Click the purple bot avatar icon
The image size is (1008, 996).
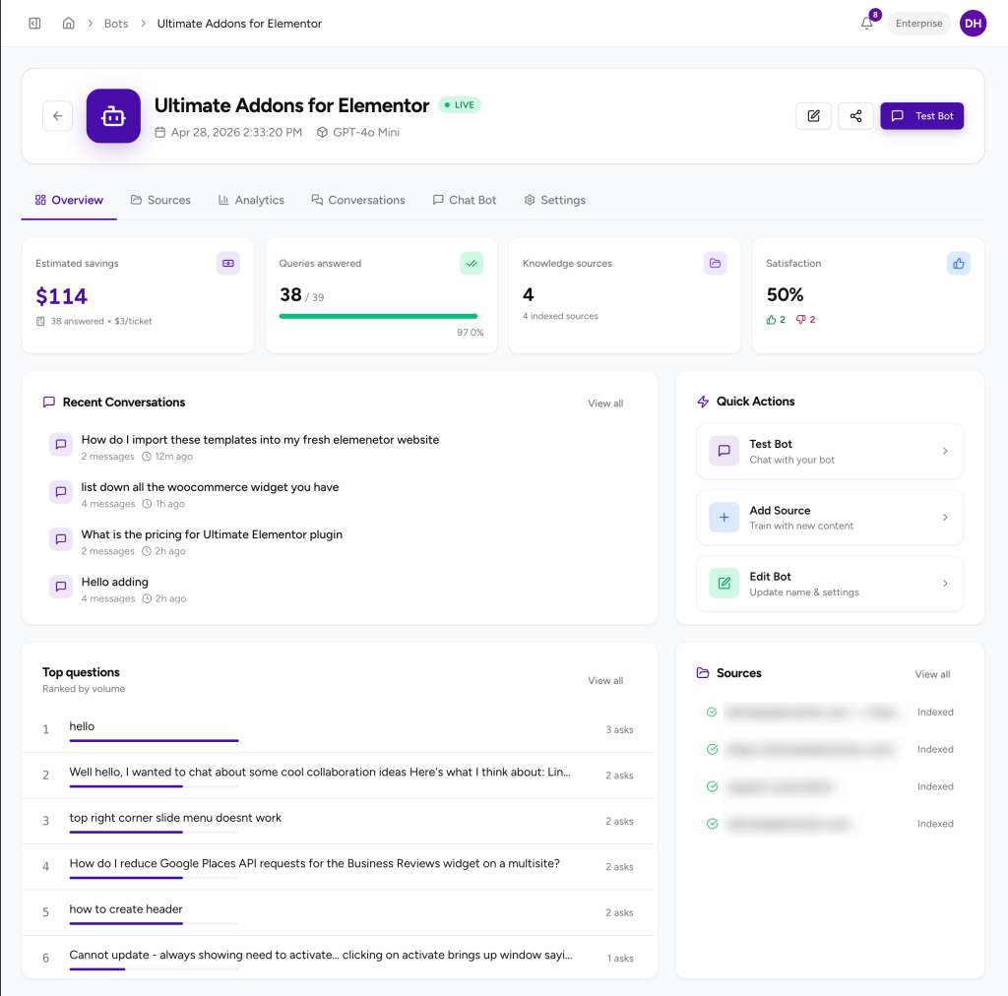tap(113, 116)
